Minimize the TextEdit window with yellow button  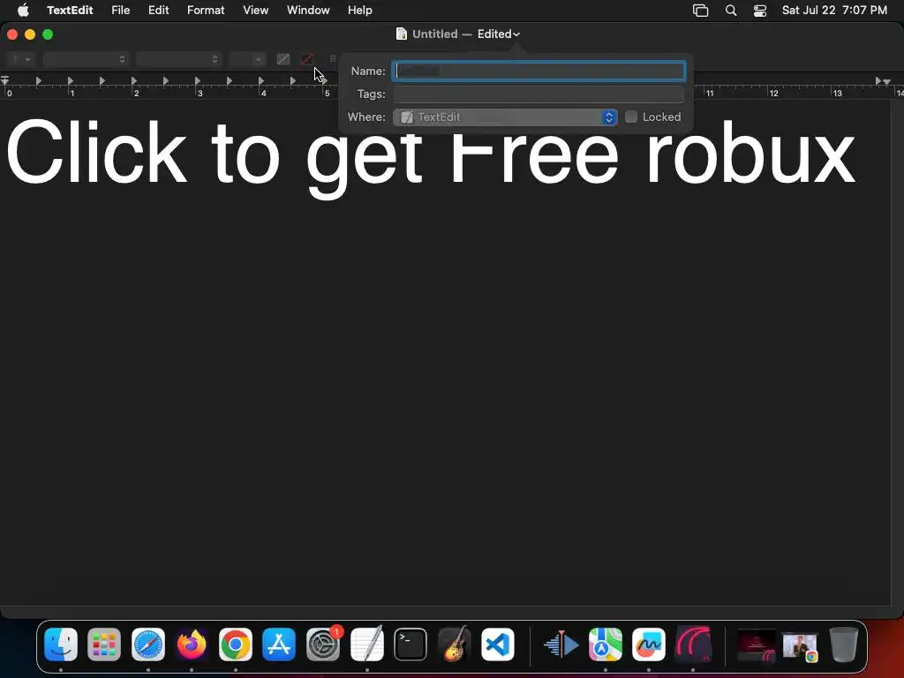[x=30, y=34]
